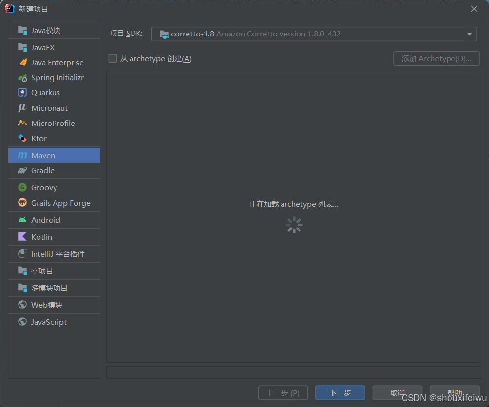Select IntelliJ 平台插件 list entry

[x=54, y=254]
